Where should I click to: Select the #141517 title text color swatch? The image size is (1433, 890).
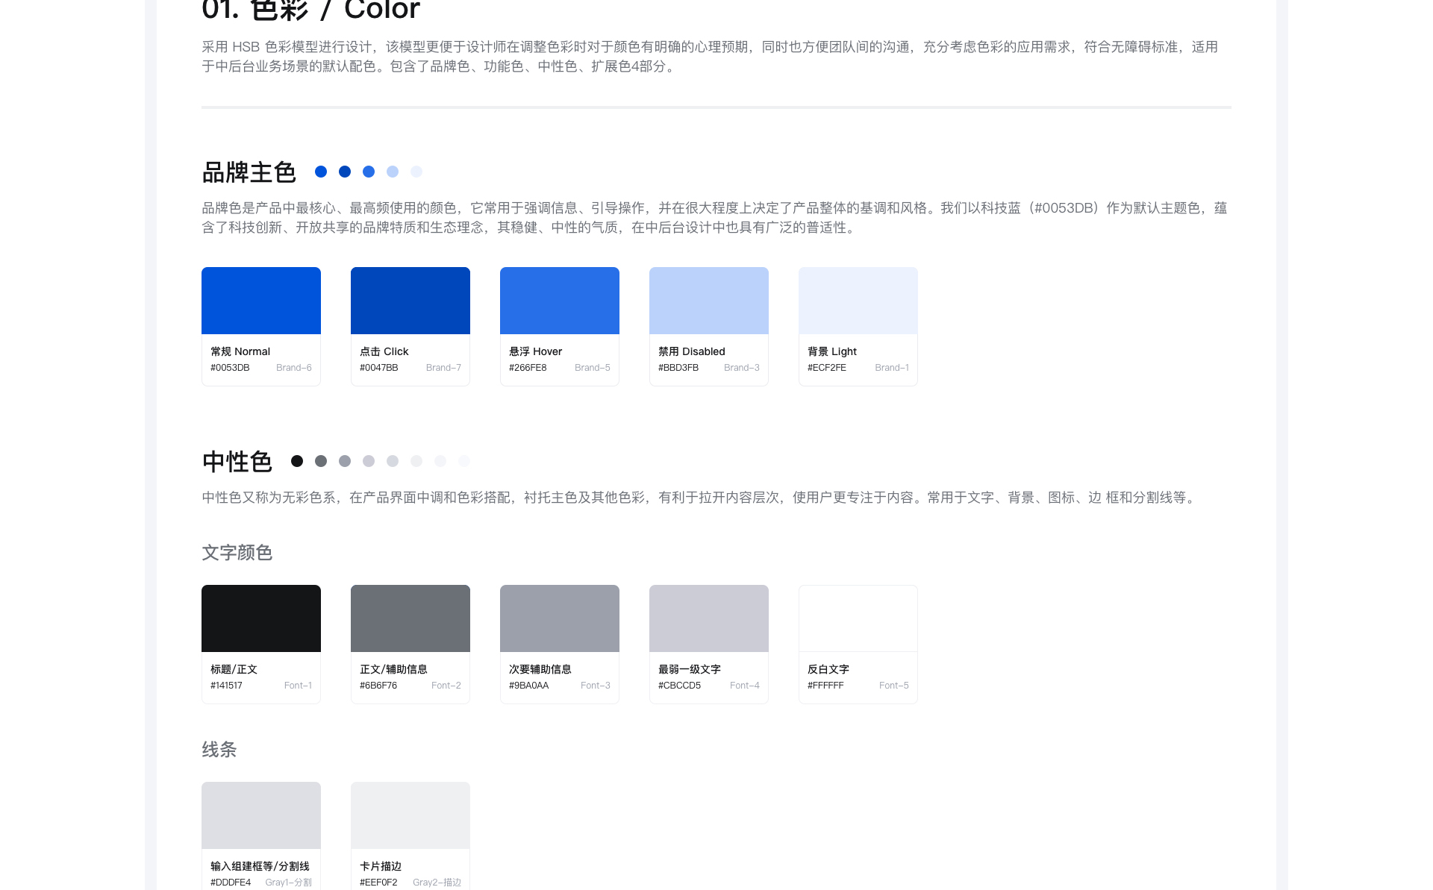(261, 618)
